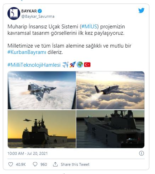Open replies via speech bubble icon
The image size is (155, 174).
pos(35,164)
